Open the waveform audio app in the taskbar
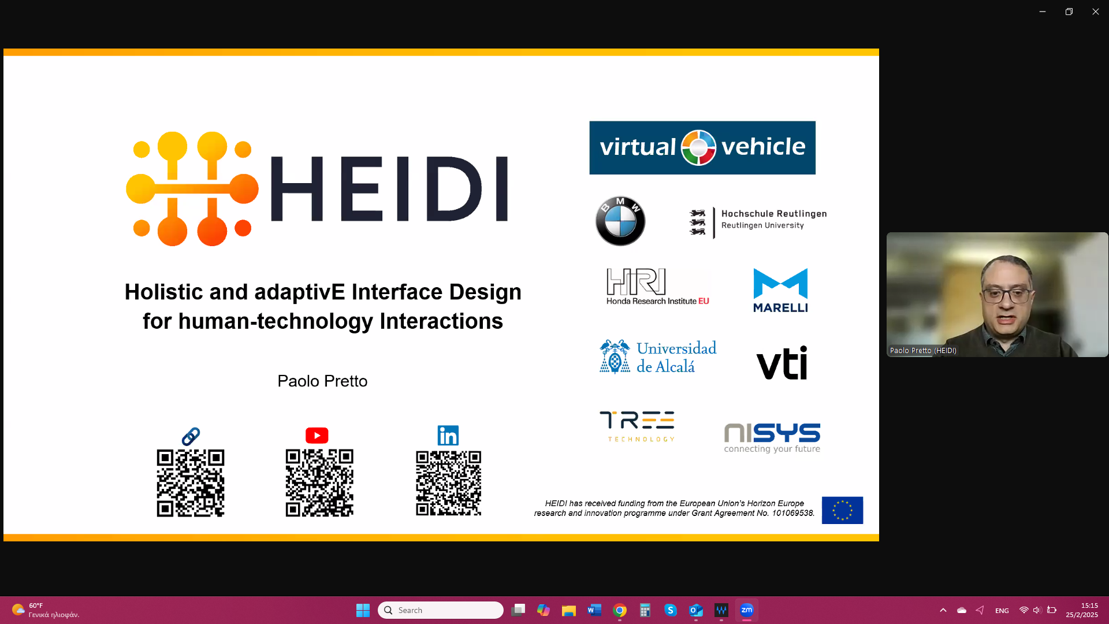The width and height of the screenshot is (1109, 624). pos(721,610)
